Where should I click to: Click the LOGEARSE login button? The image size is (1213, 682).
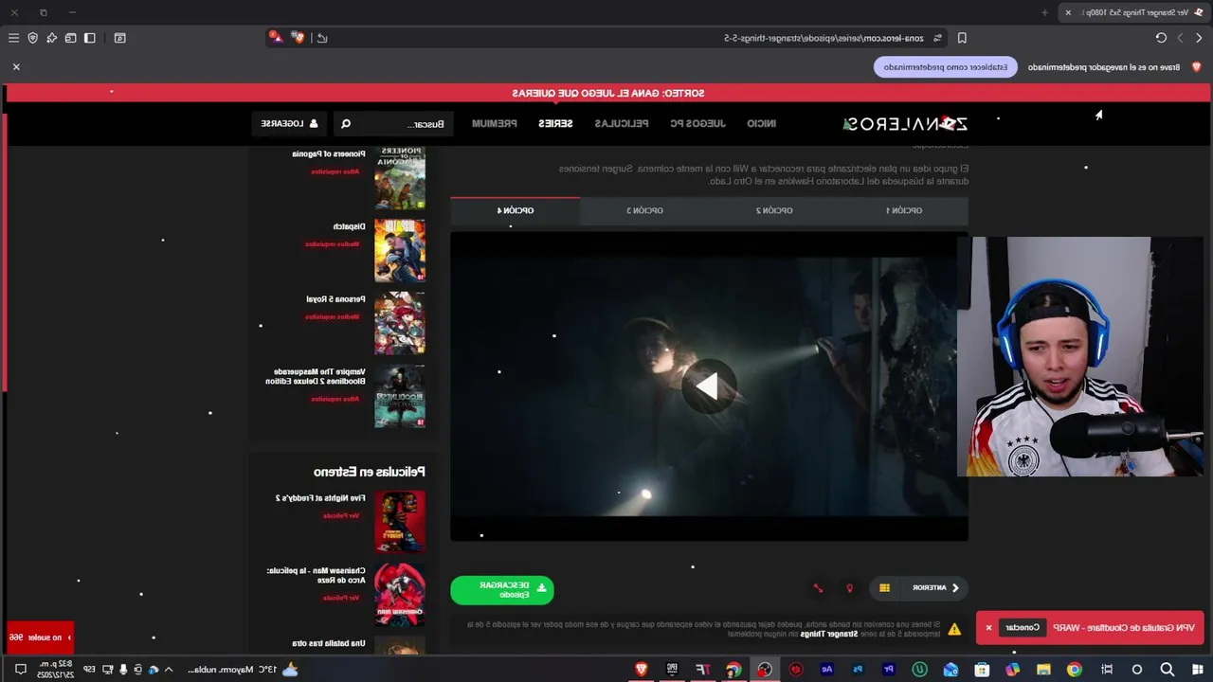pyautogui.click(x=290, y=123)
